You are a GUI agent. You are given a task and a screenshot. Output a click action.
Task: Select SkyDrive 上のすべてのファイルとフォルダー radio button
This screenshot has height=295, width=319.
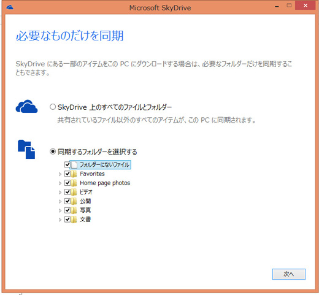point(53,107)
